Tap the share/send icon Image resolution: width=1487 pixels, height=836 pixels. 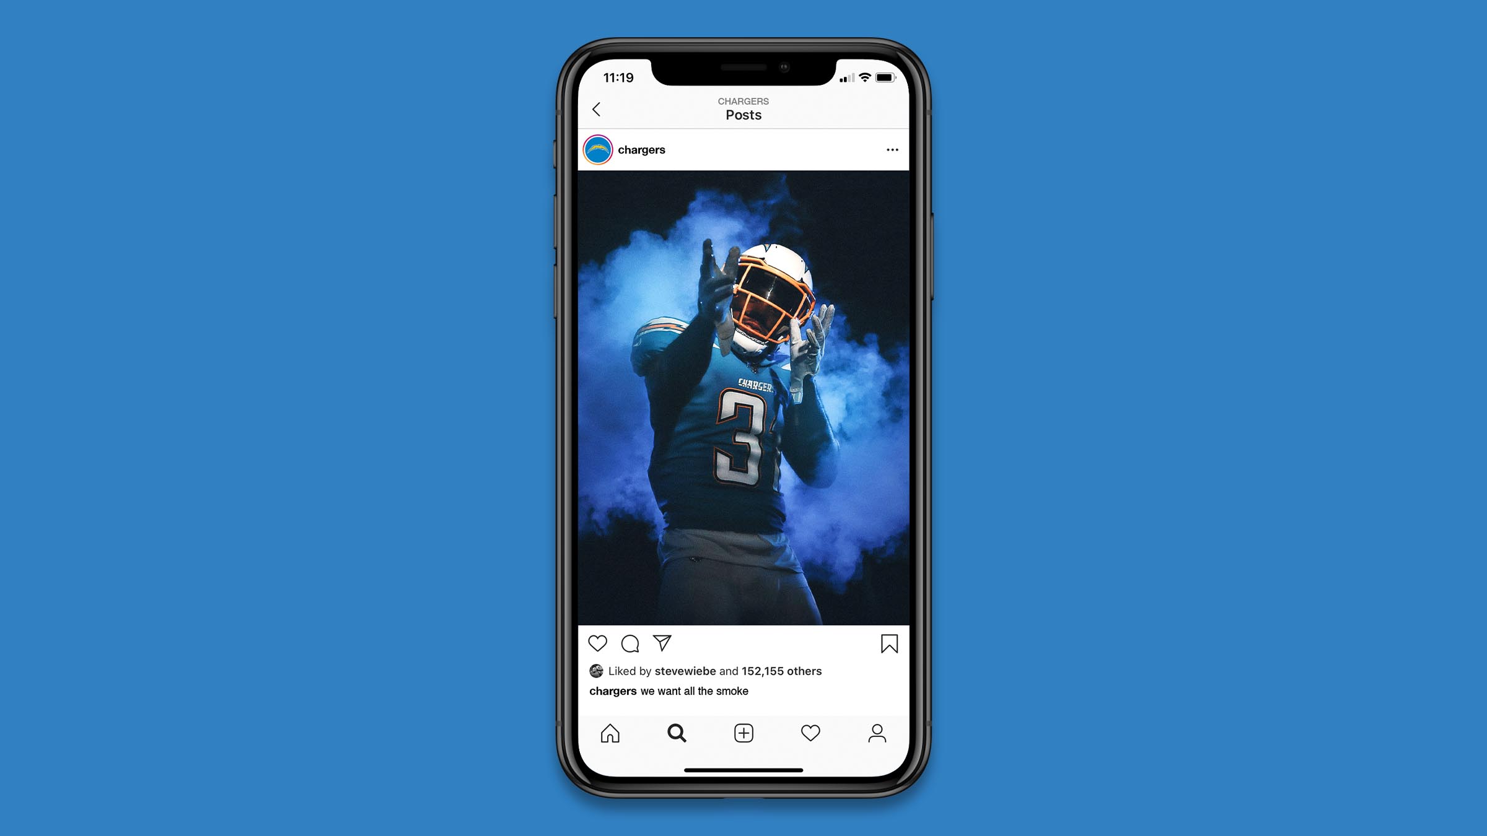coord(663,643)
